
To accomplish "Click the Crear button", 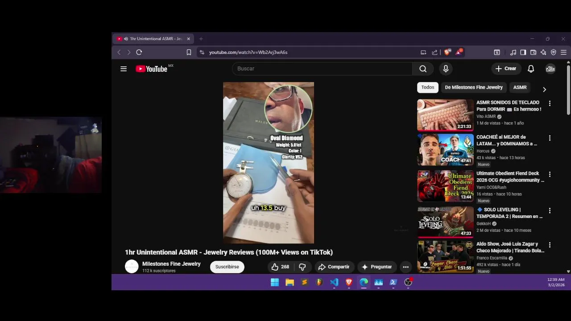I will (506, 69).
